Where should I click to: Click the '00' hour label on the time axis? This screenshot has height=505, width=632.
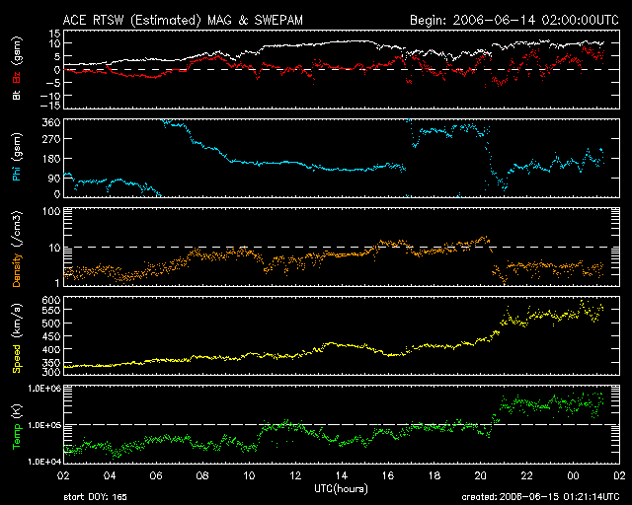coord(573,476)
